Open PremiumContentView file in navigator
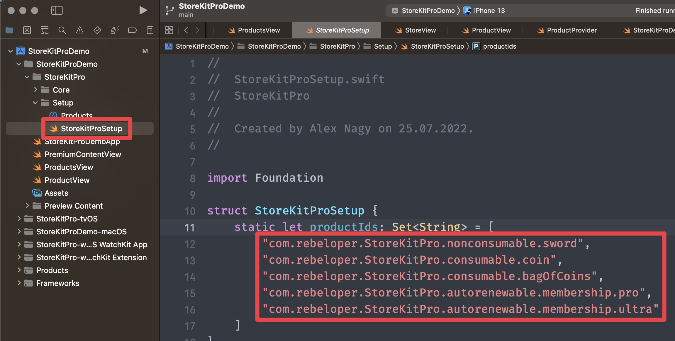Viewport: 675px width, 341px height. click(82, 154)
